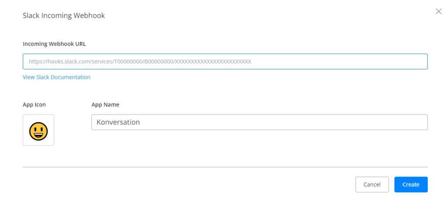Screen dimensions: 447x201
Task: Change the app icon thumbnail box
Action: click(38, 130)
